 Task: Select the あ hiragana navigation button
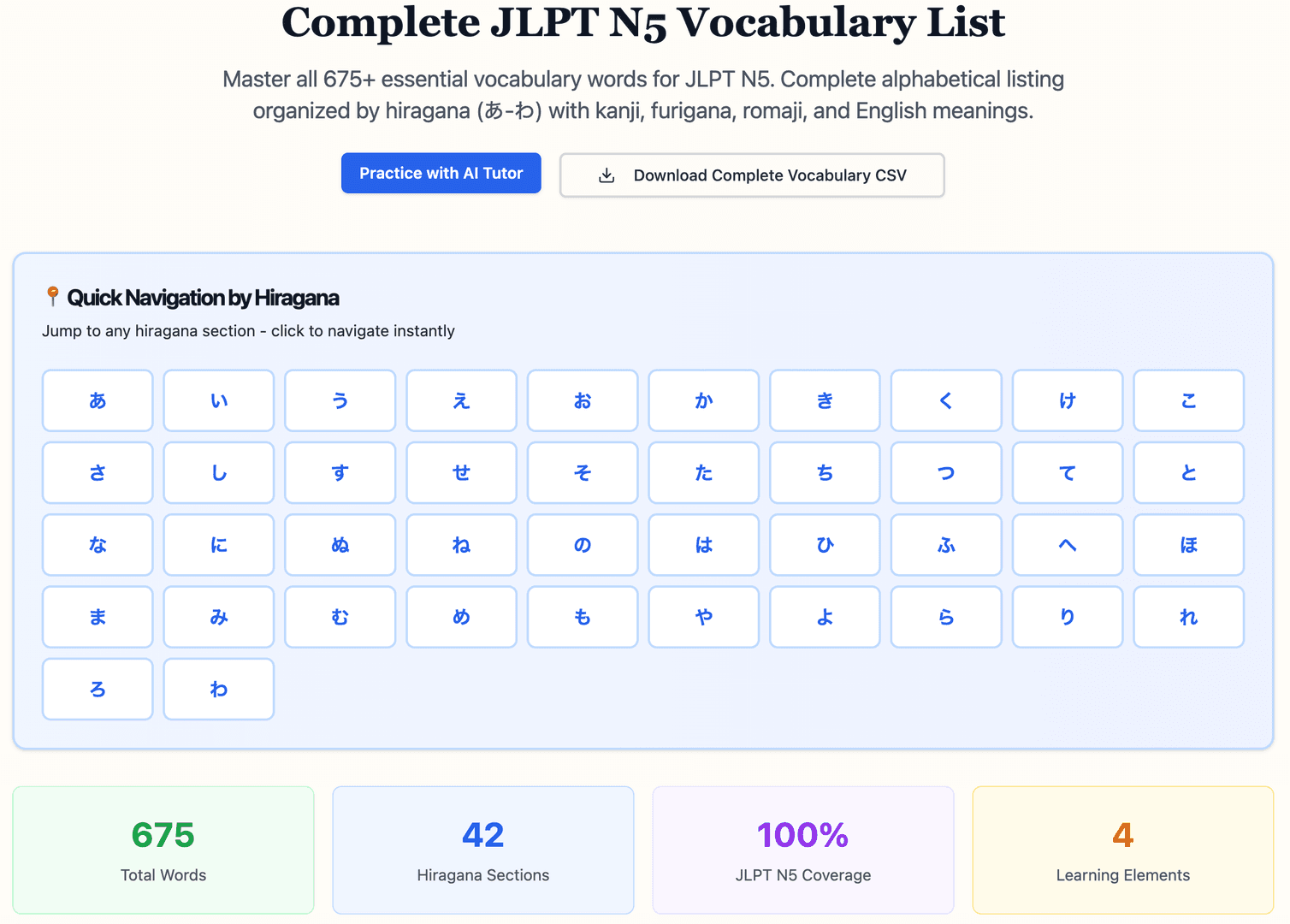98,400
